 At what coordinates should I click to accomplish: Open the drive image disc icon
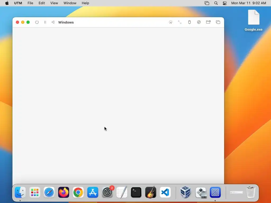coord(199,22)
